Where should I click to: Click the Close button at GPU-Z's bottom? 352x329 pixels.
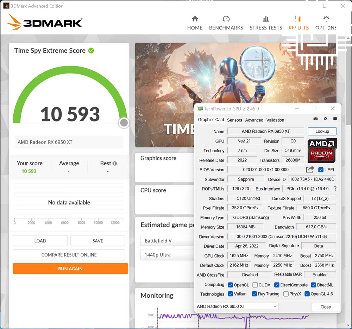[326, 307]
